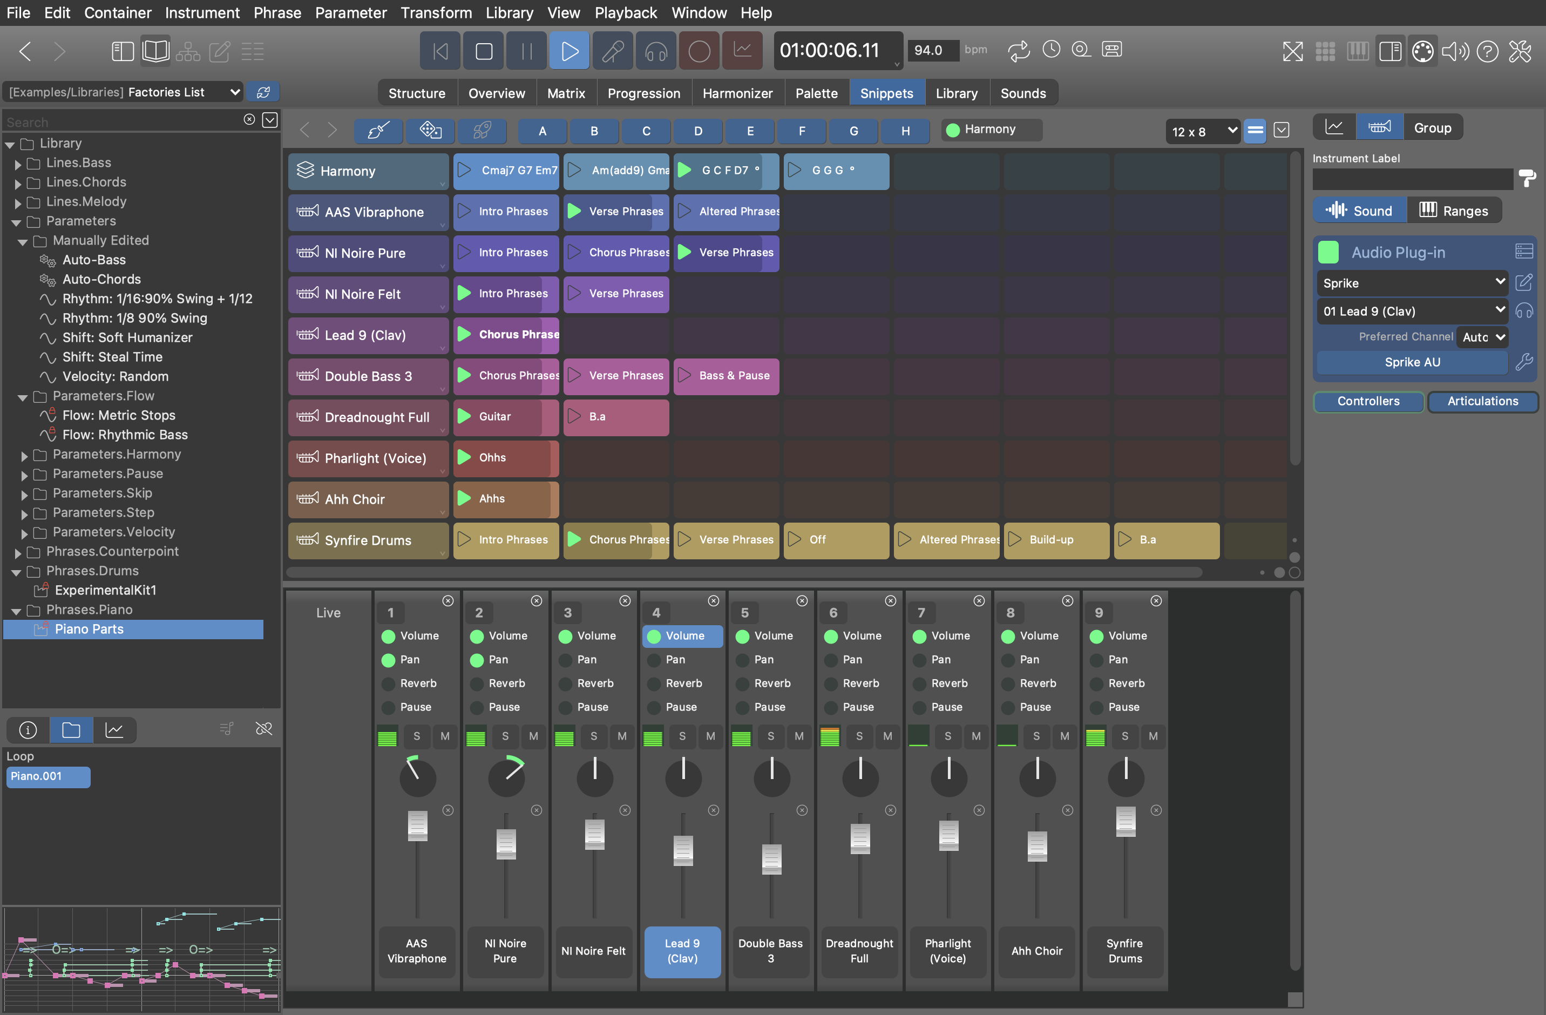Click the Record button in transport
This screenshot has height=1015, width=1546.
[699, 51]
